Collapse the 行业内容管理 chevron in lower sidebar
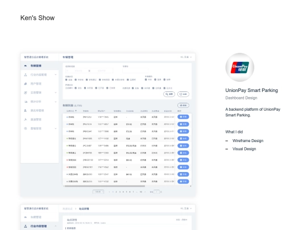The image size is (307, 230). click(x=55, y=226)
